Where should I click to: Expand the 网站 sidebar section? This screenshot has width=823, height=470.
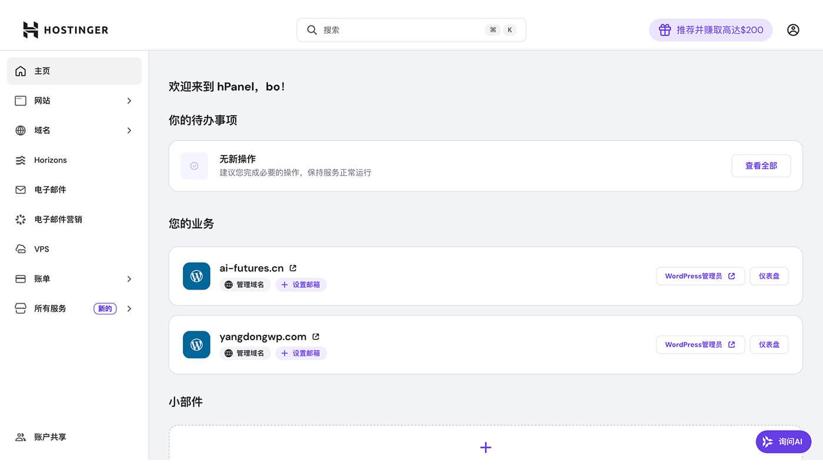click(129, 100)
